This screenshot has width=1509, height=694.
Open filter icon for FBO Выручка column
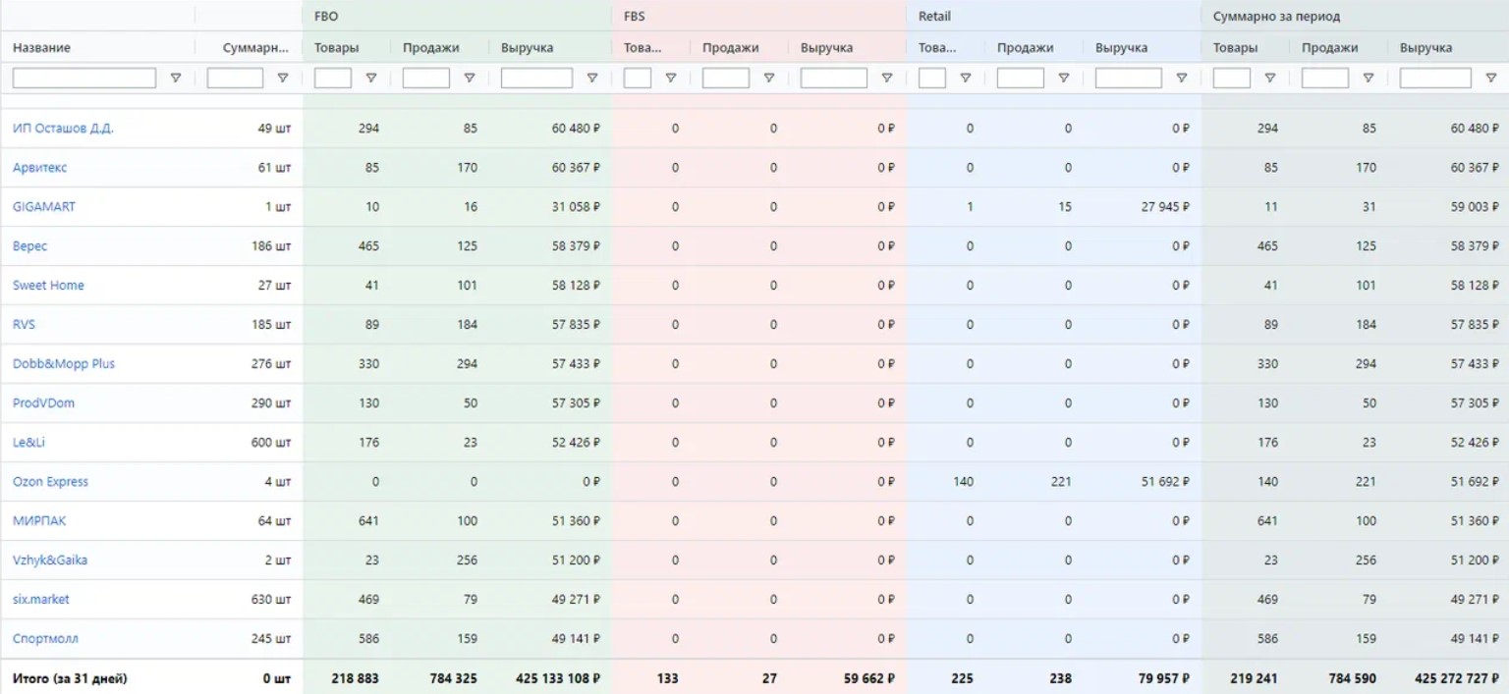pyautogui.click(x=592, y=79)
